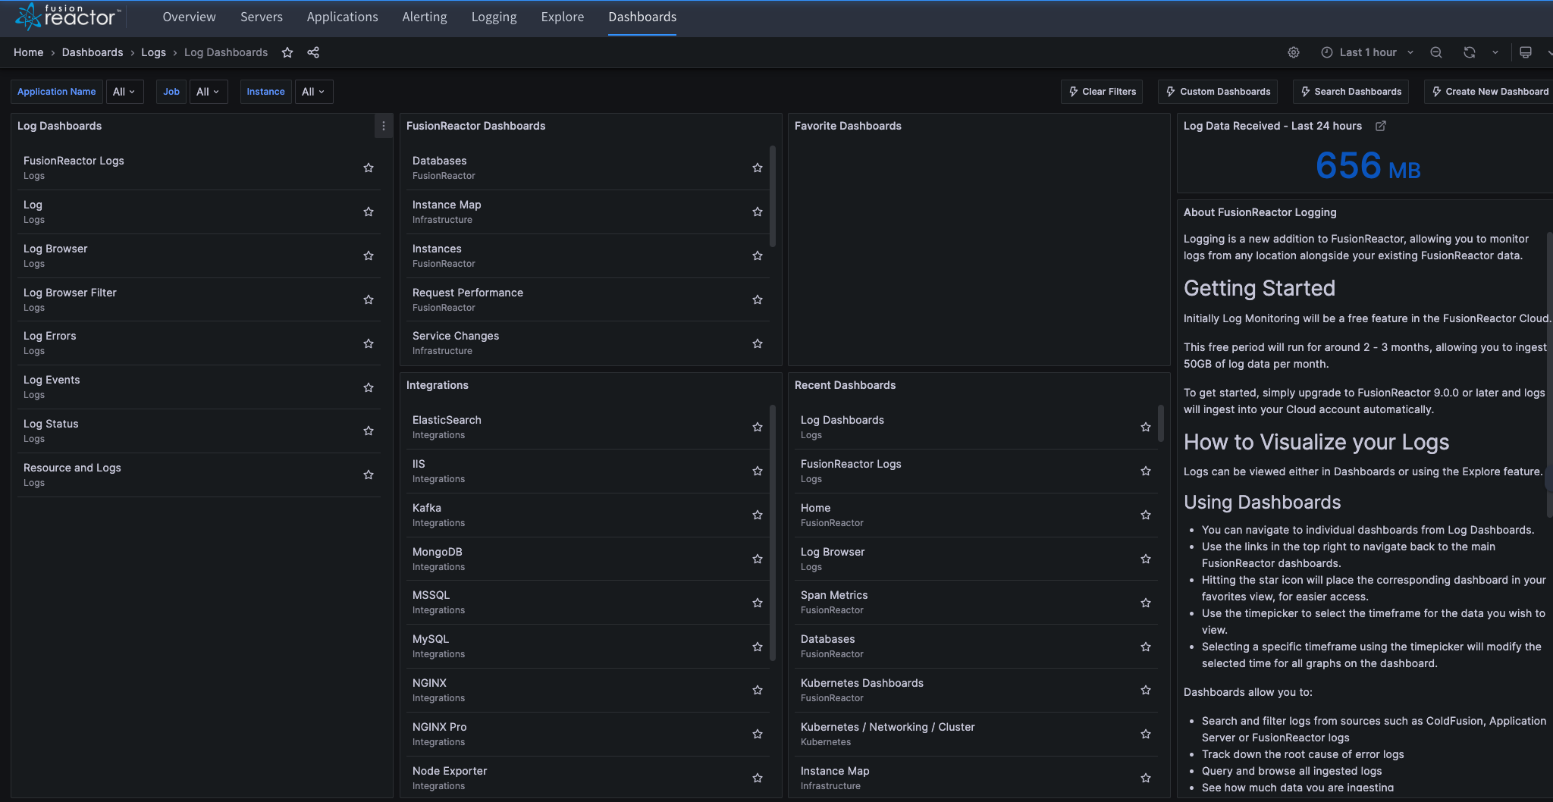Open Log Data Received external link icon

tap(1381, 126)
